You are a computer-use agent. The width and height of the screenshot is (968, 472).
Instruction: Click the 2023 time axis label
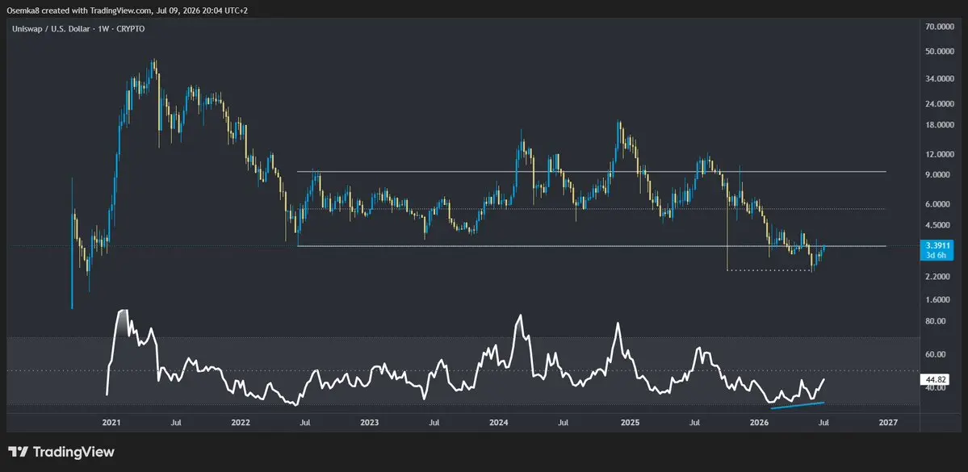pos(369,423)
